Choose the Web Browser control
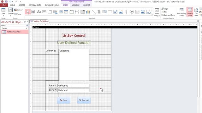 (61, 12)
